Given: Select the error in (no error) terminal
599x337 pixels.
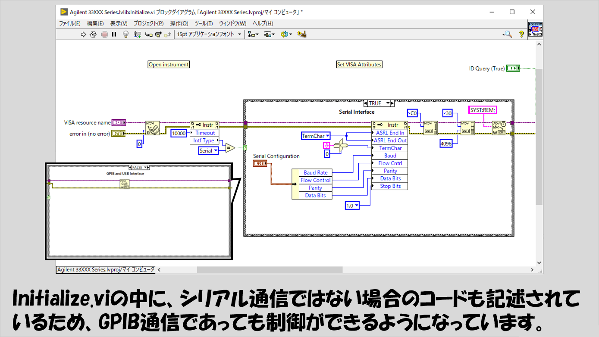Looking at the screenshot, I should (119, 134).
